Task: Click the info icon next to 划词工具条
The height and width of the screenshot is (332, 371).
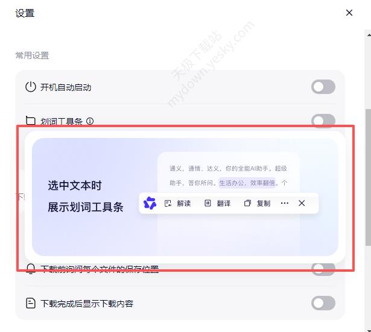Action: click(x=90, y=121)
